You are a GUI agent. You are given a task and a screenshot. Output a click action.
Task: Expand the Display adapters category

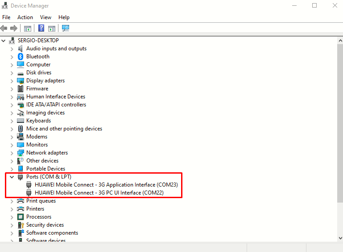click(x=12, y=81)
